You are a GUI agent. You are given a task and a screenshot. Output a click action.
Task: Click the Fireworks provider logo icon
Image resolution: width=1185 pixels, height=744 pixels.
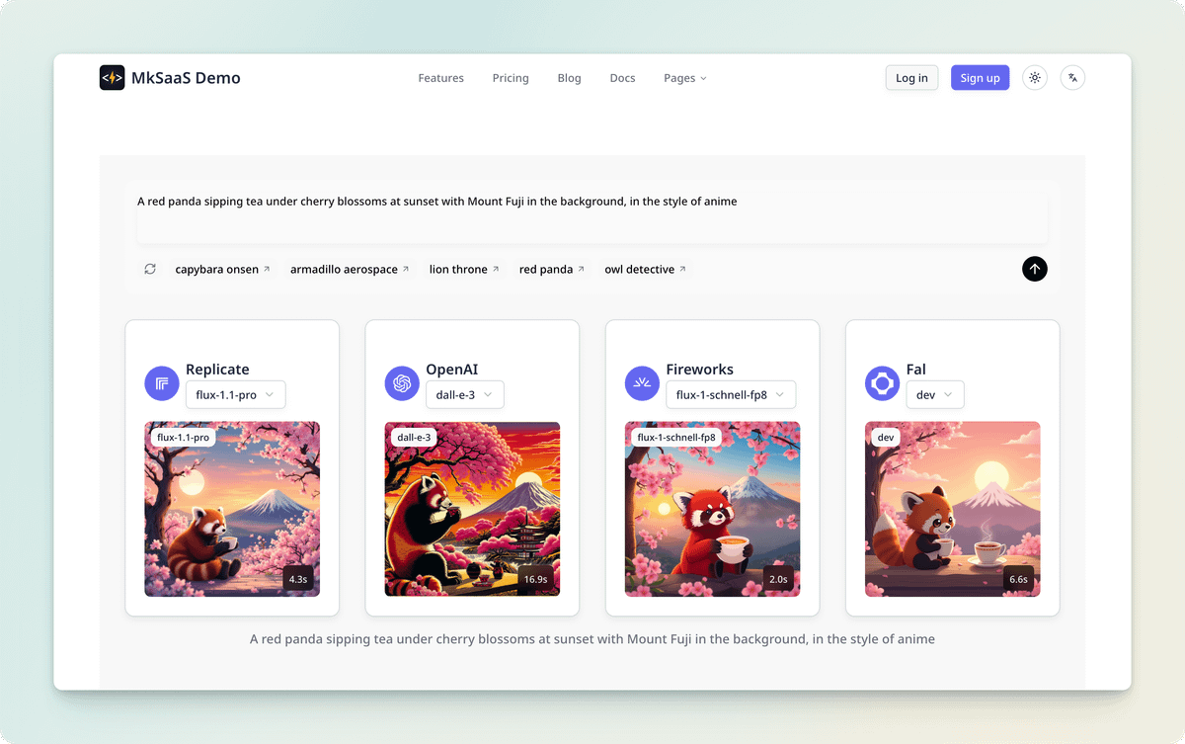[x=642, y=383]
